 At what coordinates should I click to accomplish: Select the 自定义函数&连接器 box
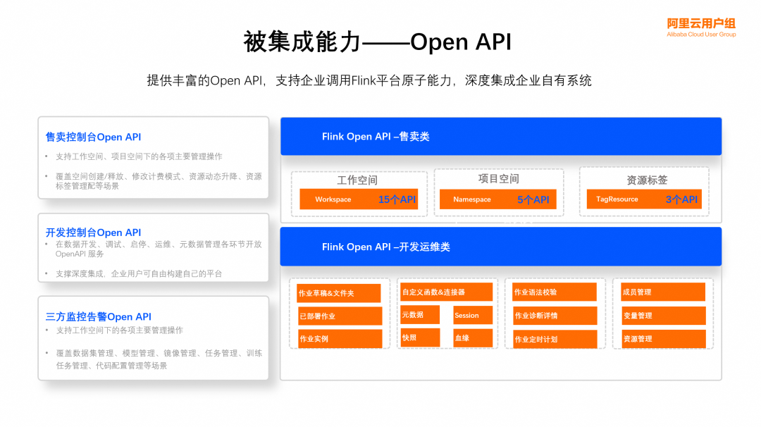(446, 292)
